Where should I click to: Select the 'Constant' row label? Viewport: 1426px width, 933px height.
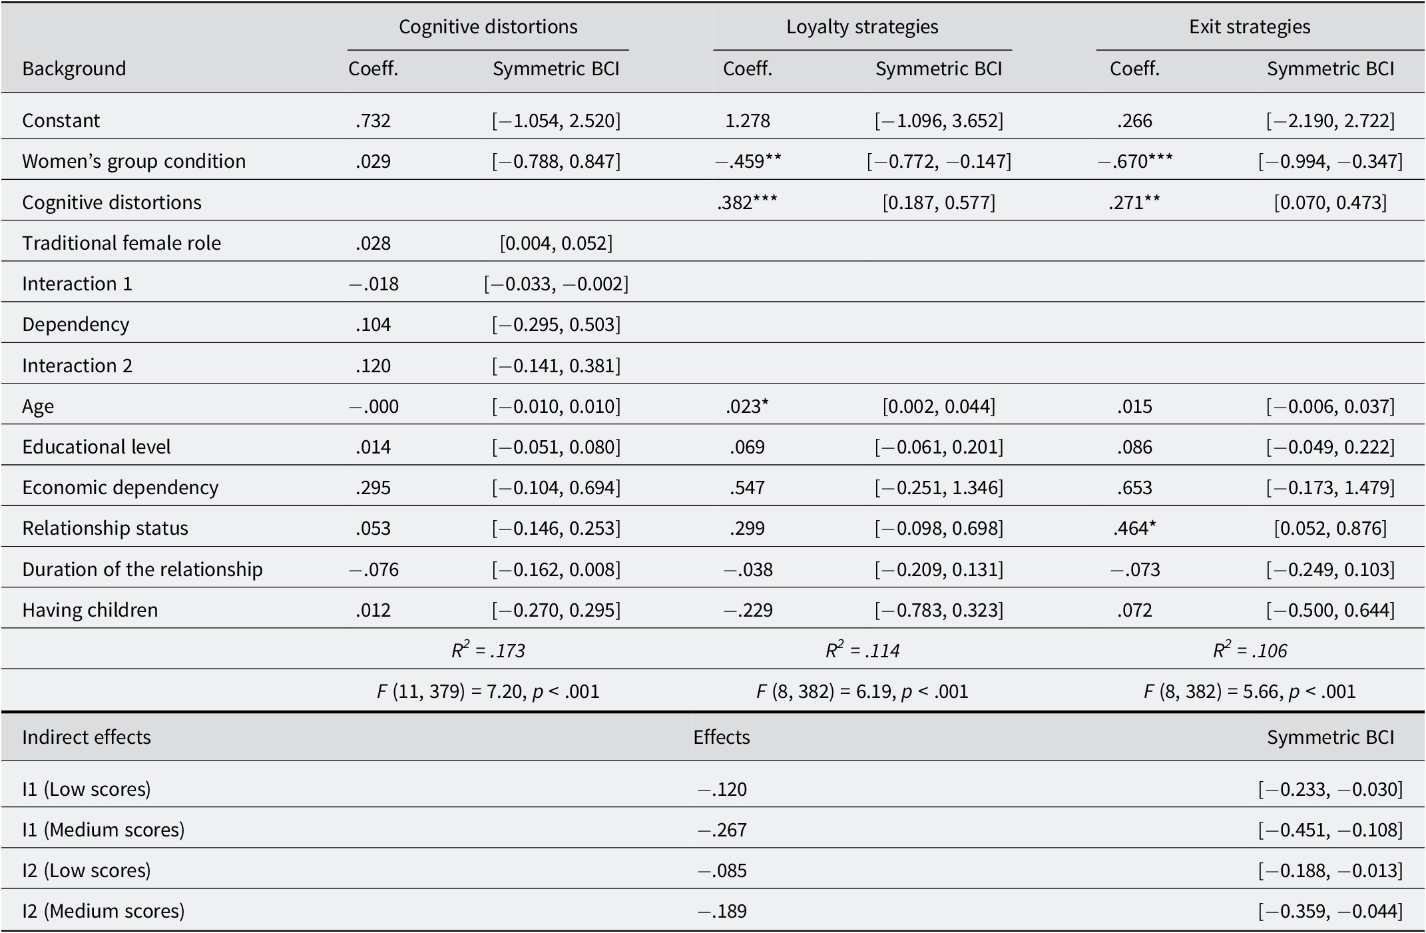pyautogui.click(x=61, y=121)
